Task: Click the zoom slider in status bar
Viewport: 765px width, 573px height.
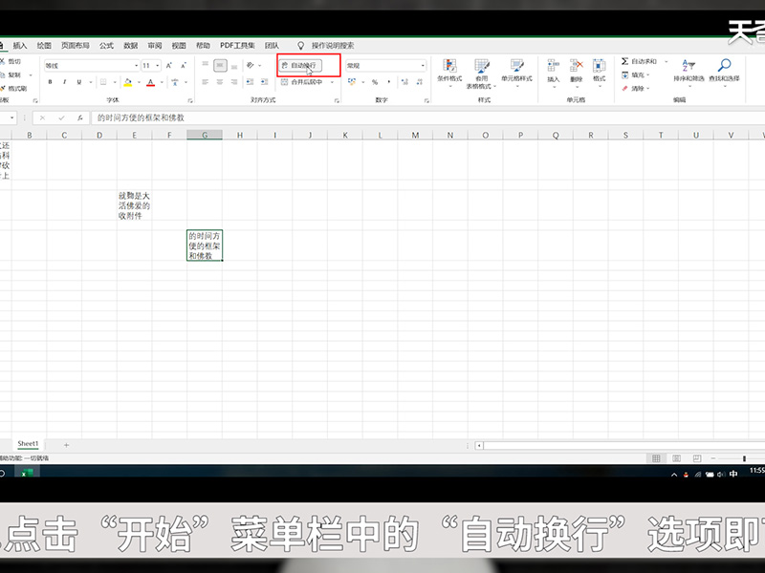Action: 745,458
